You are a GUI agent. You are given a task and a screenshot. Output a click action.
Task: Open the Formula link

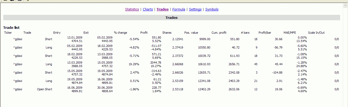click(x=179, y=9)
